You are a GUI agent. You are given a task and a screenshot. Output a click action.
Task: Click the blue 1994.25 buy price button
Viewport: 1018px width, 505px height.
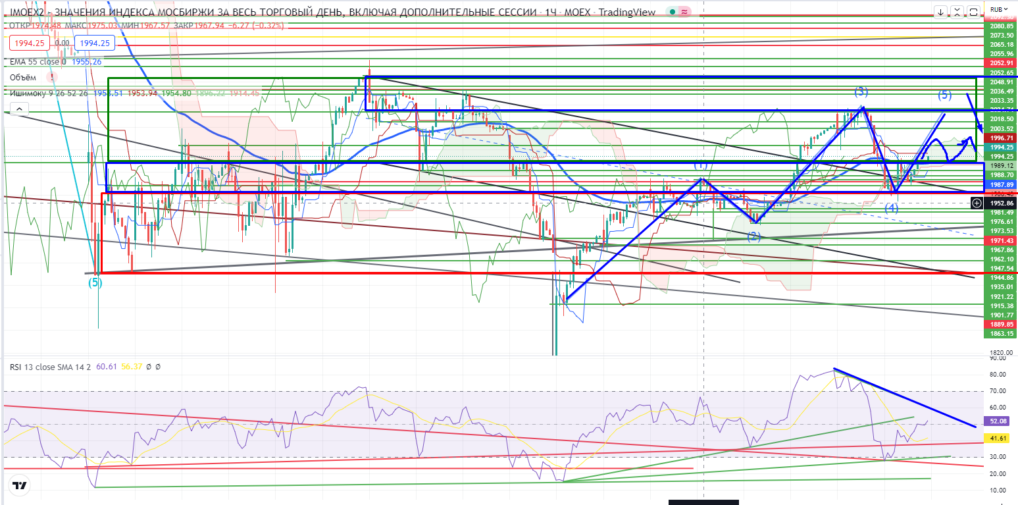click(x=95, y=43)
